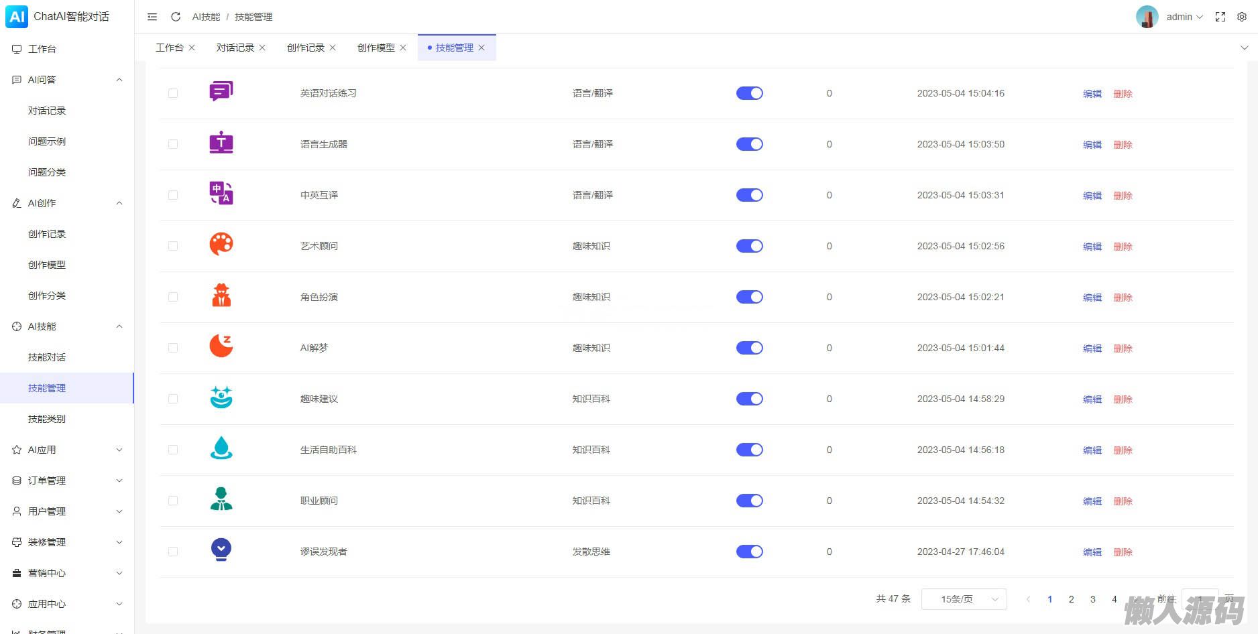Click the sidebar collapse hamburger icon
The height and width of the screenshot is (634, 1258).
tap(152, 17)
